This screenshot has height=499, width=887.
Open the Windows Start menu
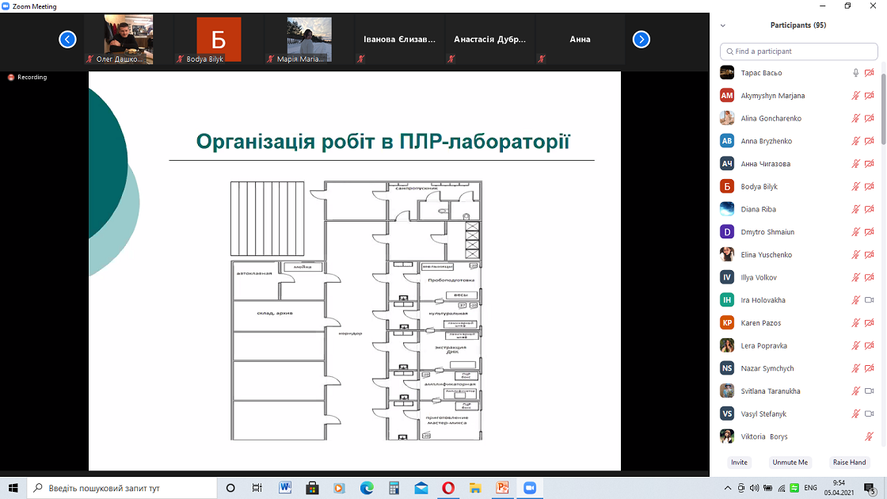click(13, 488)
